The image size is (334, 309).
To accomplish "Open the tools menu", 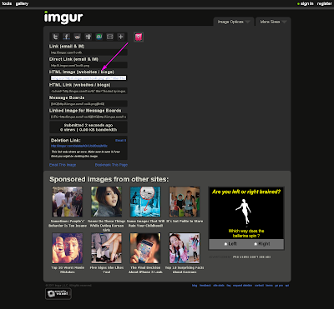I will click(7, 3).
